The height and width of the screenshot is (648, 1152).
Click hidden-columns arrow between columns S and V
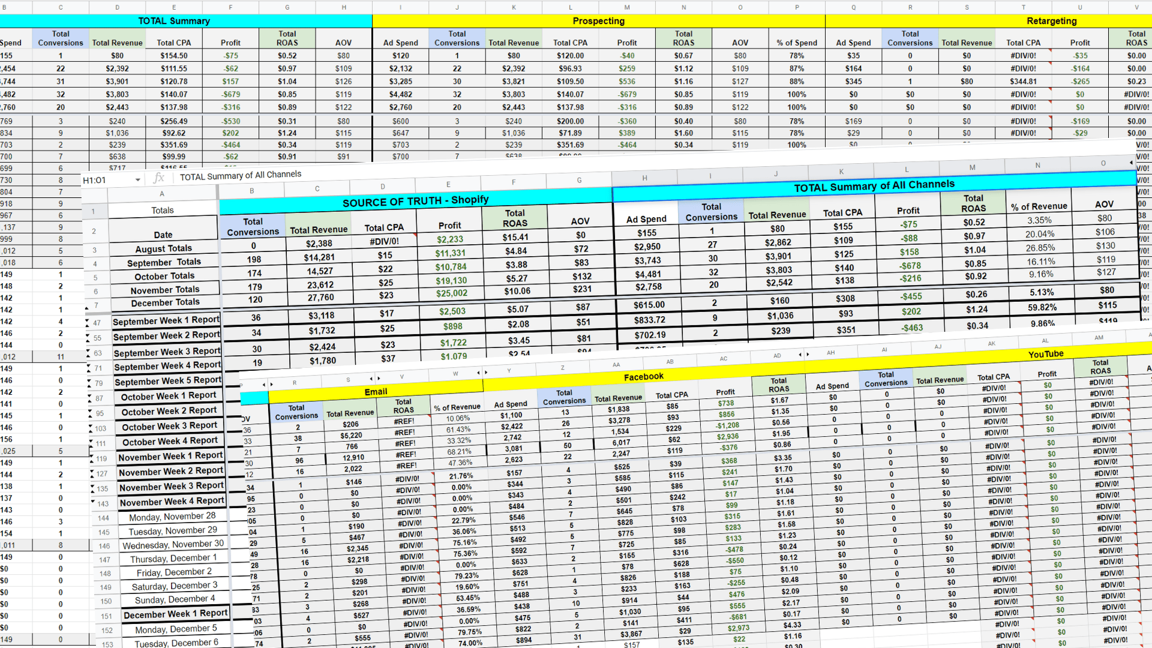(374, 378)
